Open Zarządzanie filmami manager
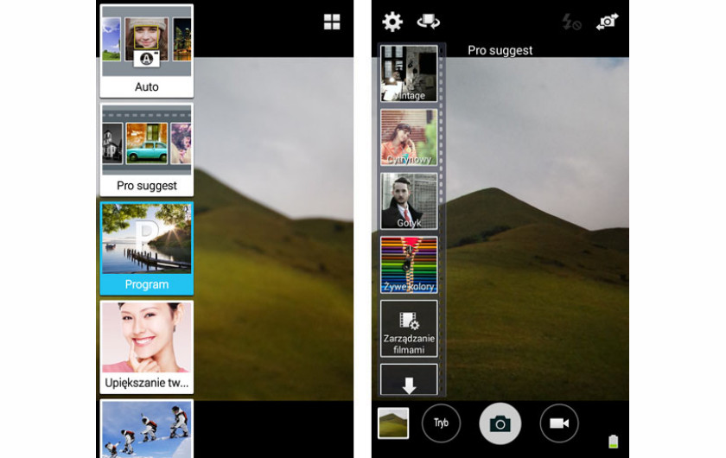Screen dimensions: 726x458 [x=409, y=328]
